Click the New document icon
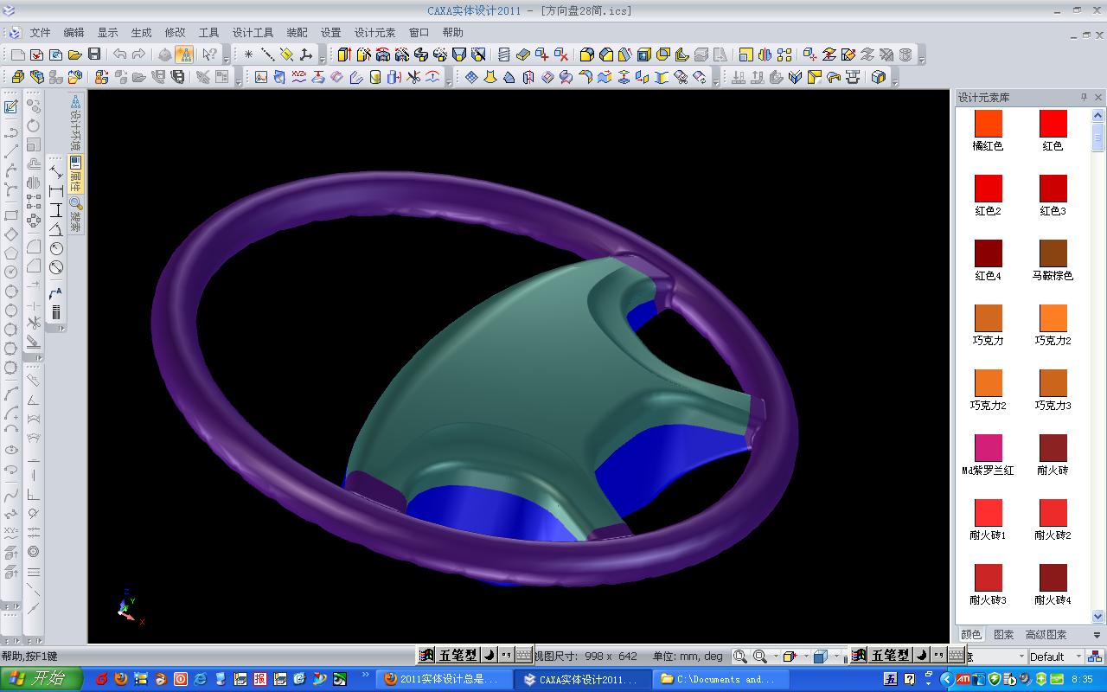This screenshot has height=692, width=1107. pos(17,54)
